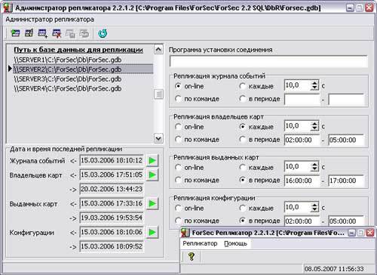Click the greyed-out sync database toolbar icon
The height and width of the screenshot is (275, 377).
coord(84,33)
